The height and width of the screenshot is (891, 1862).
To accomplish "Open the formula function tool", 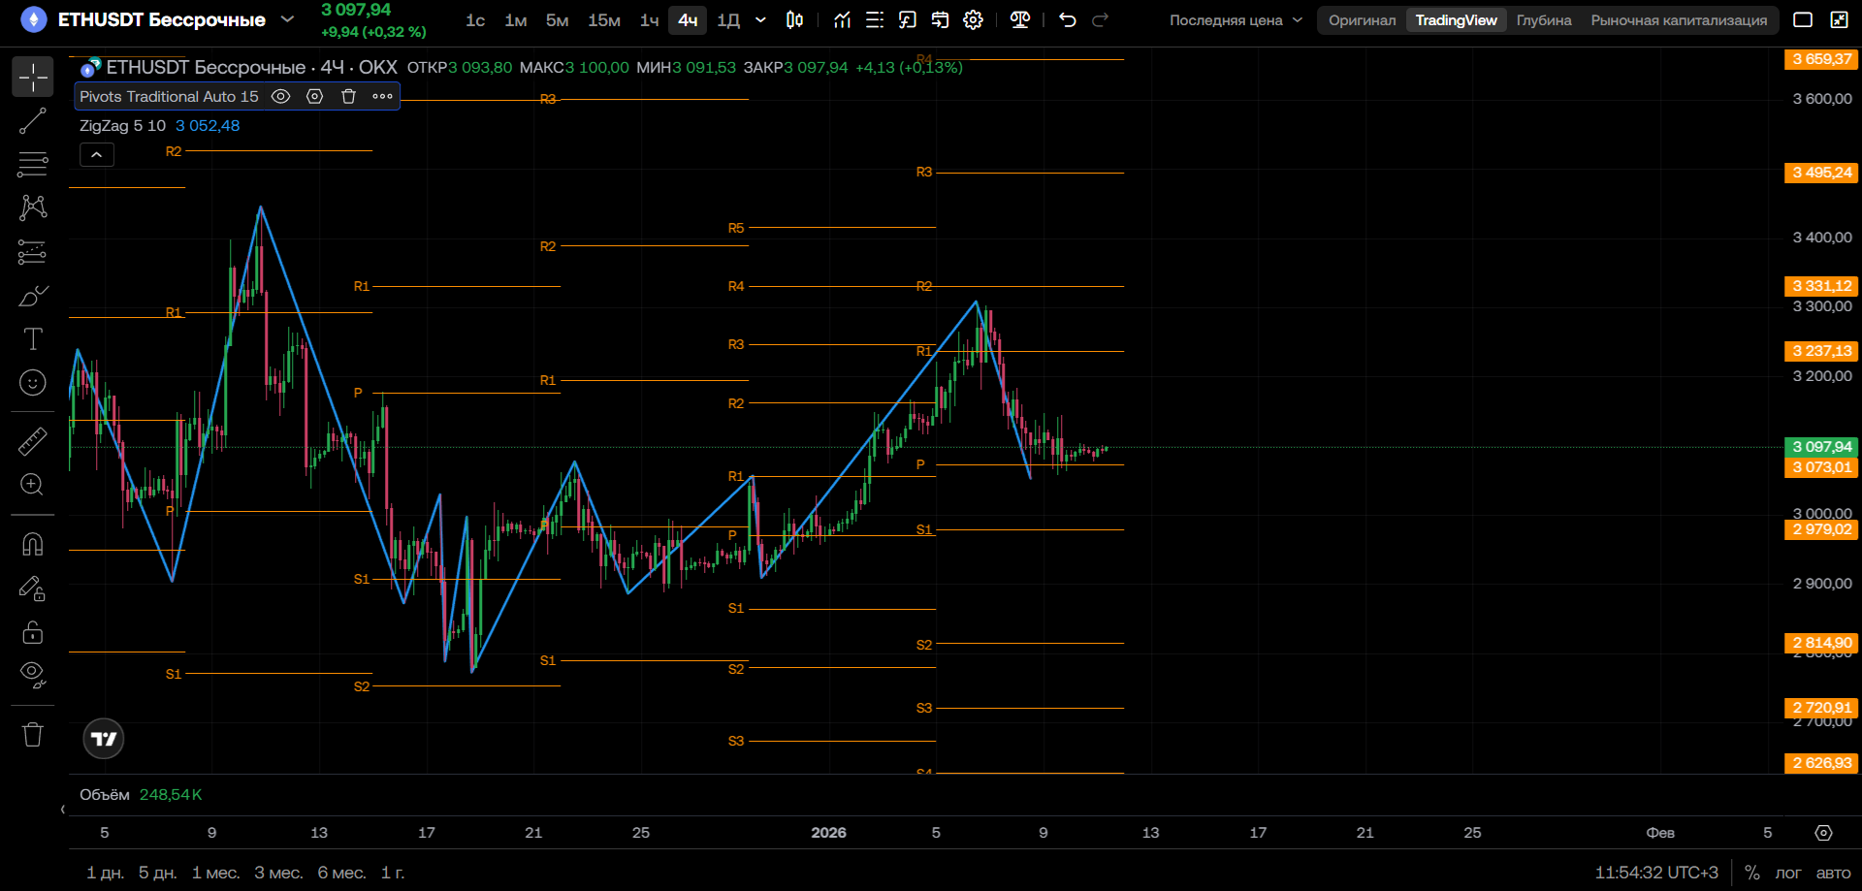I will [908, 20].
